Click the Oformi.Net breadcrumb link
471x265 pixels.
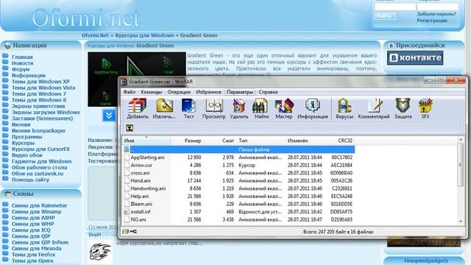coord(95,35)
